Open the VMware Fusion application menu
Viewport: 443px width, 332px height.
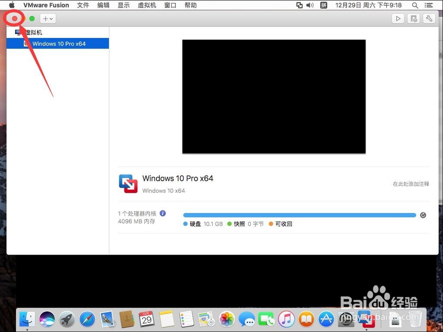click(x=46, y=5)
